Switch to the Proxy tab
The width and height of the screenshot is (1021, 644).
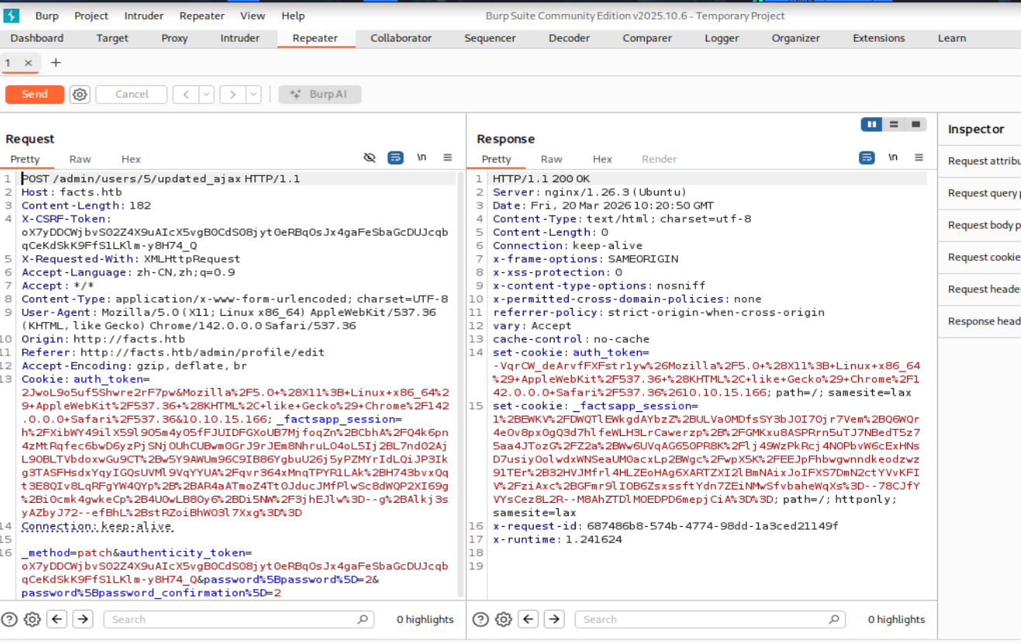click(x=175, y=38)
